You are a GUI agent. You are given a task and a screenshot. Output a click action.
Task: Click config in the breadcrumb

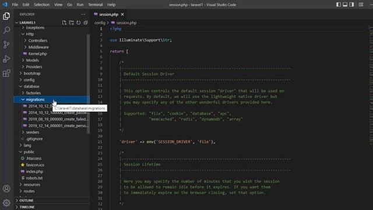tap(100, 23)
